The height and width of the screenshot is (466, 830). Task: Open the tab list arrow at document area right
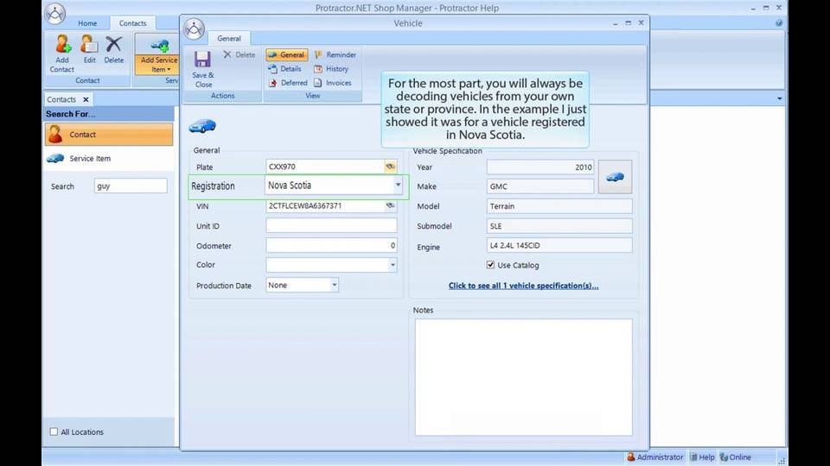click(779, 98)
